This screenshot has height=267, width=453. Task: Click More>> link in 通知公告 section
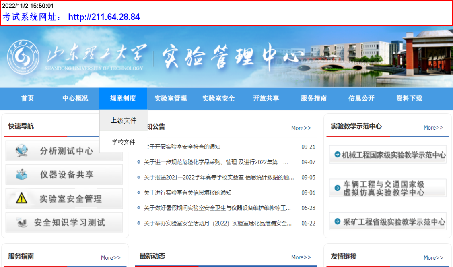[301, 128]
